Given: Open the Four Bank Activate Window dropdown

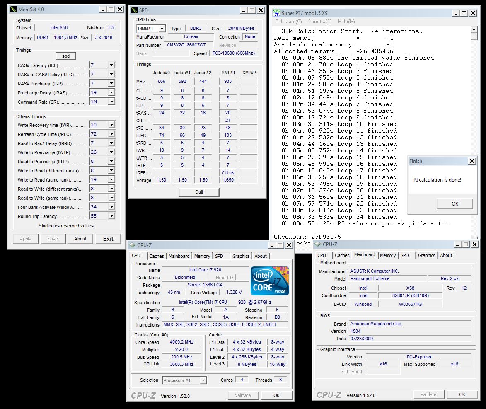Looking at the screenshot, I should pyautogui.click(x=111, y=207).
